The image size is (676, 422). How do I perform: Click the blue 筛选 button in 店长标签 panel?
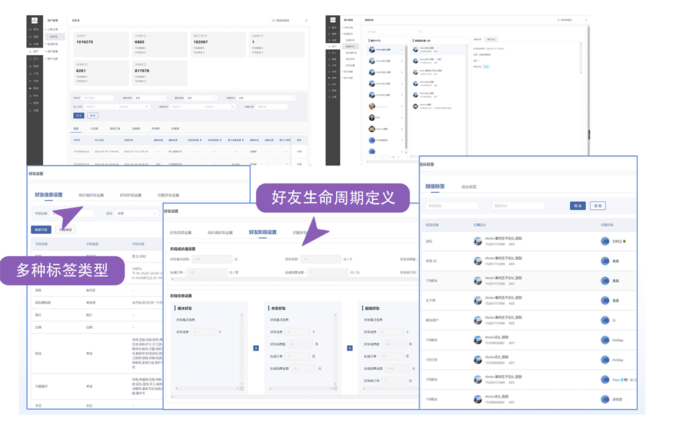[577, 206]
